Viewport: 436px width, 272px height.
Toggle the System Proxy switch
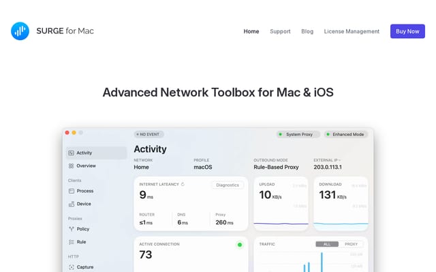click(298, 135)
